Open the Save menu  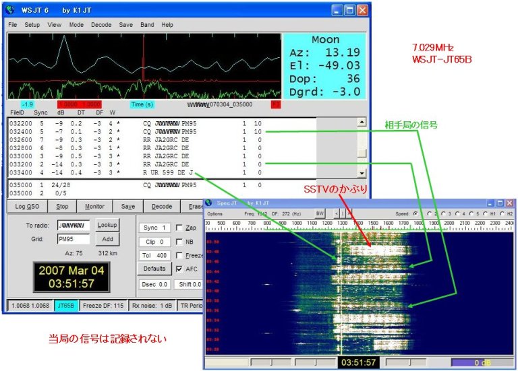(x=126, y=25)
